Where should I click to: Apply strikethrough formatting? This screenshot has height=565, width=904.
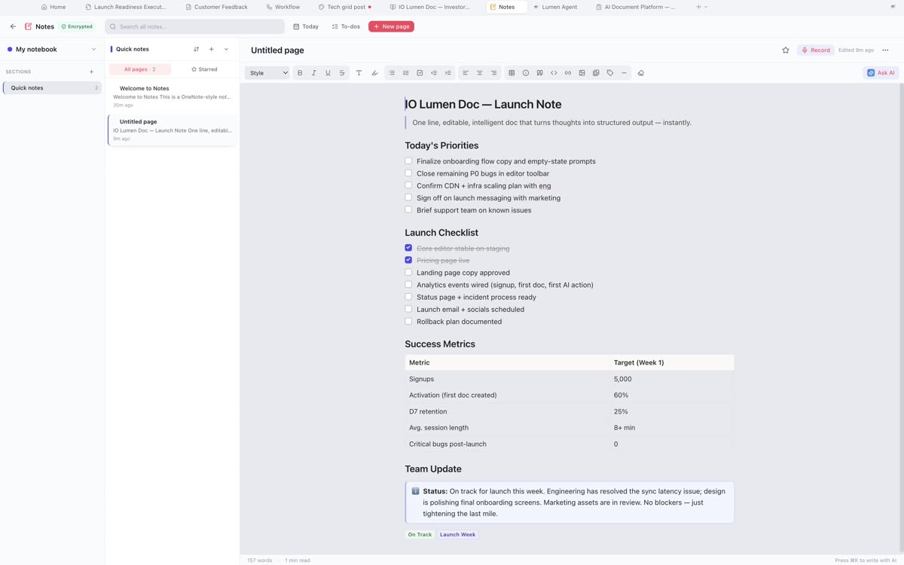coord(342,73)
